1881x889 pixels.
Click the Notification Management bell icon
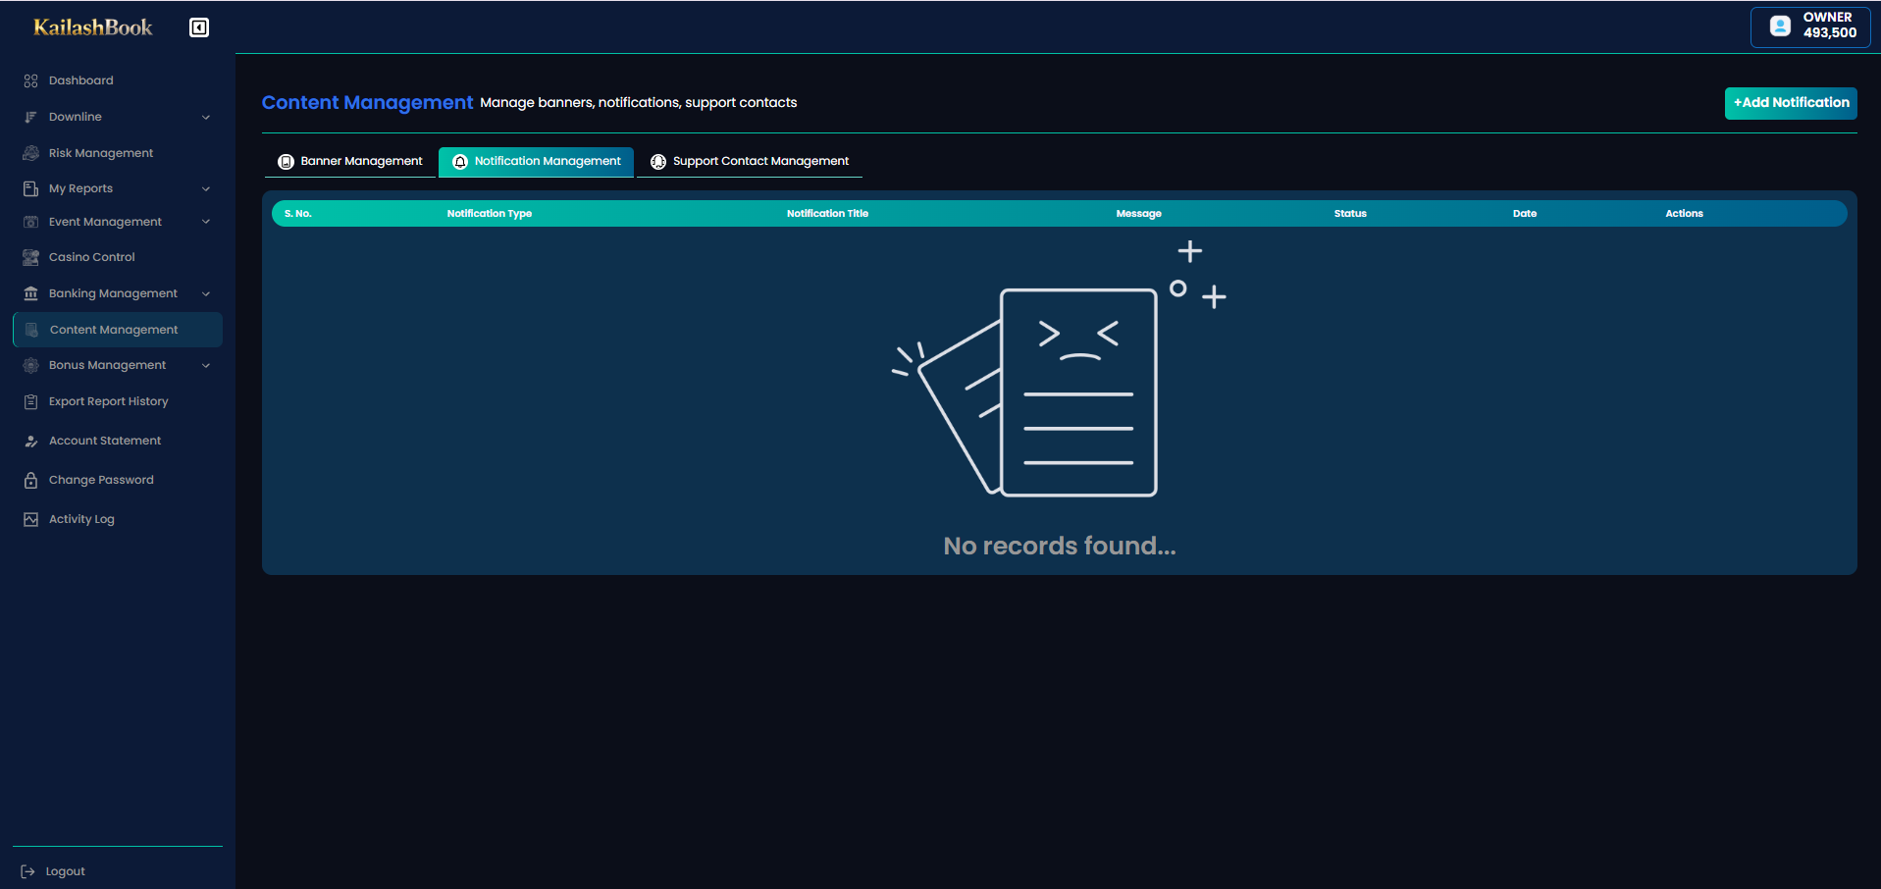coord(459,162)
